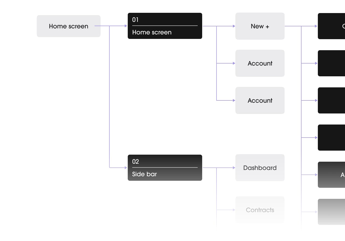
Task: Click the New + node
Action: pyautogui.click(x=260, y=26)
